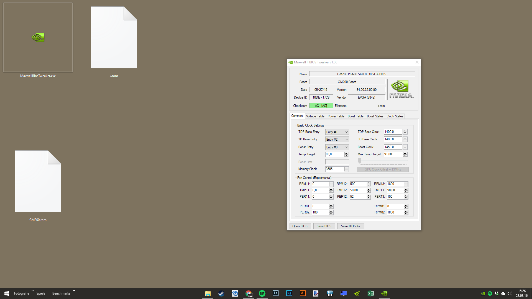This screenshot has width=532, height=299.
Task: Launch Illustrator from the taskbar
Action: click(x=303, y=293)
